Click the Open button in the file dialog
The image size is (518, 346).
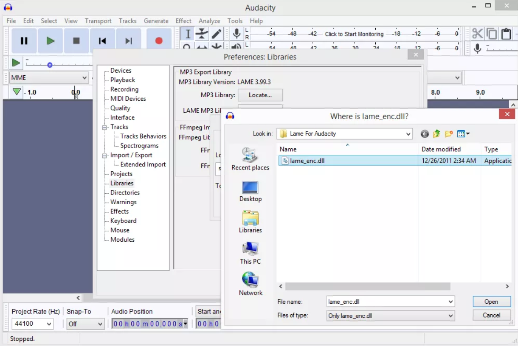click(492, 302)
